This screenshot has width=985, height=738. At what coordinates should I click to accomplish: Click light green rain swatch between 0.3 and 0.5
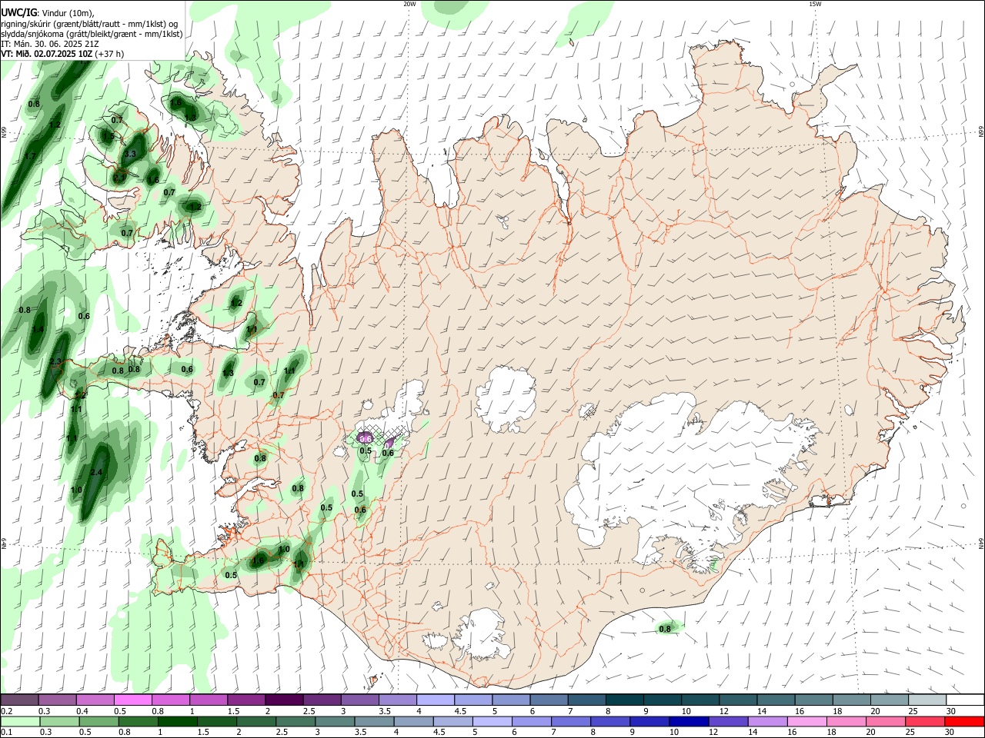pos(59,722)
